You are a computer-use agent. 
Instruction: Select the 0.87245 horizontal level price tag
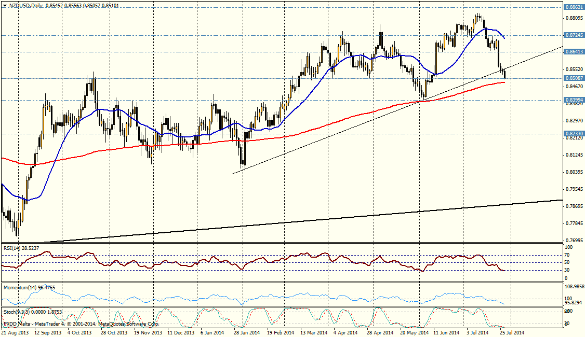574,35
